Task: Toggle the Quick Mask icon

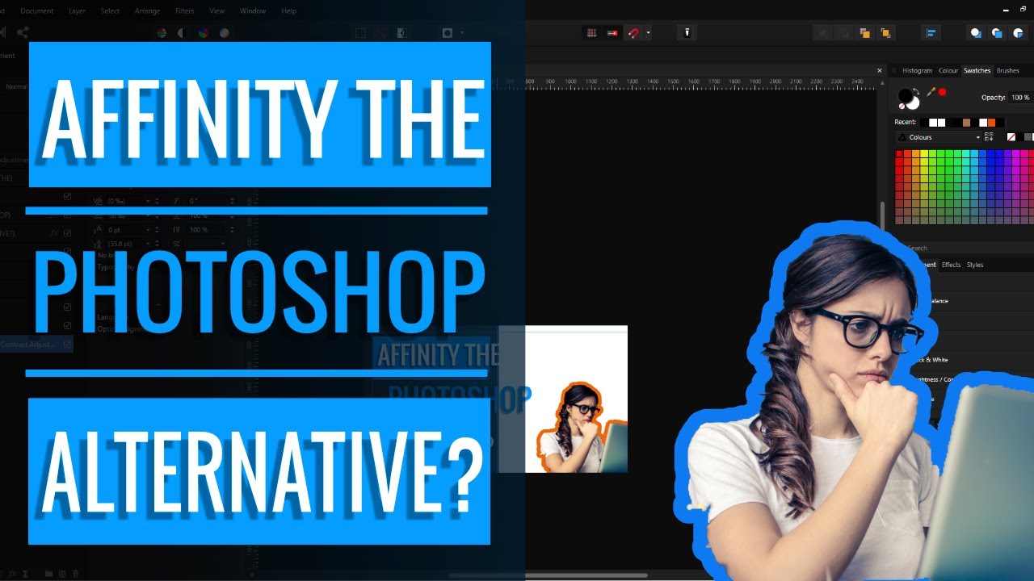Action: click(x=447, y=33)
